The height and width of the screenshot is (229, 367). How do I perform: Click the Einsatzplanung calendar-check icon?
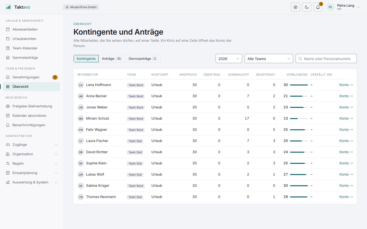(x=8, y=173)
